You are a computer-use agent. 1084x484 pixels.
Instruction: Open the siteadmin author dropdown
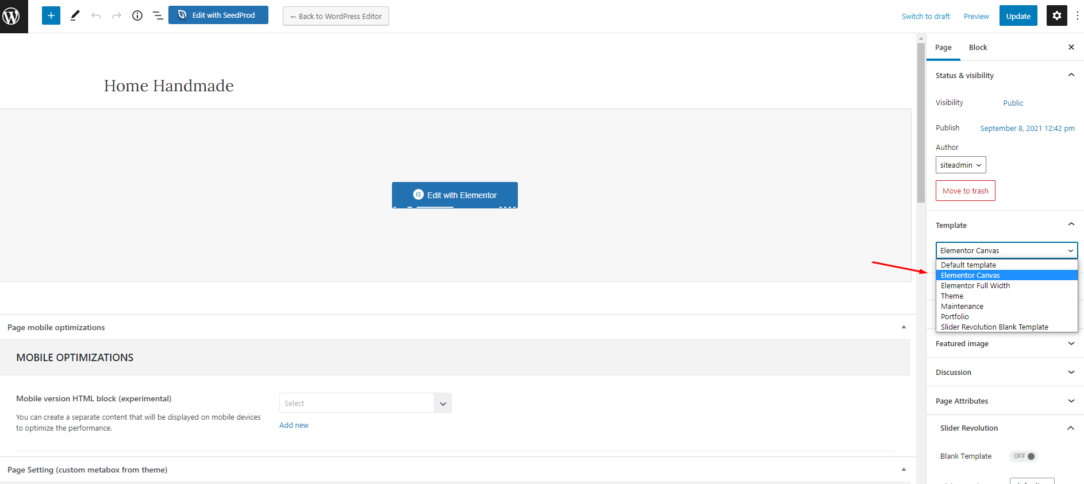click(x=961, y=165)
